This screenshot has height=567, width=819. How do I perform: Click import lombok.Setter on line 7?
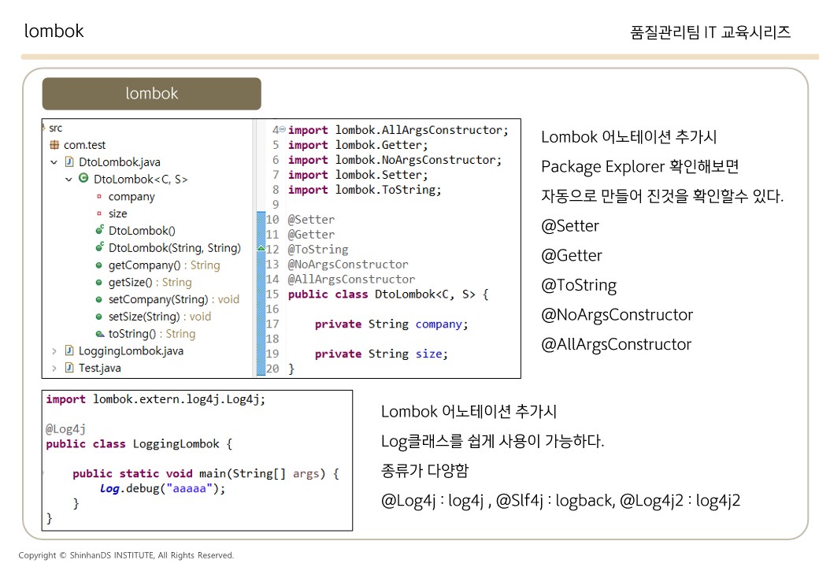pos(358,175)
